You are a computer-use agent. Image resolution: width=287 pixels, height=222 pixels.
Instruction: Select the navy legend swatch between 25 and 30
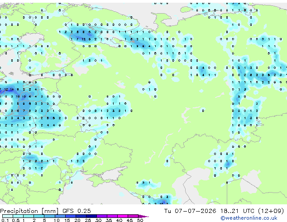(x=91, y=216)
